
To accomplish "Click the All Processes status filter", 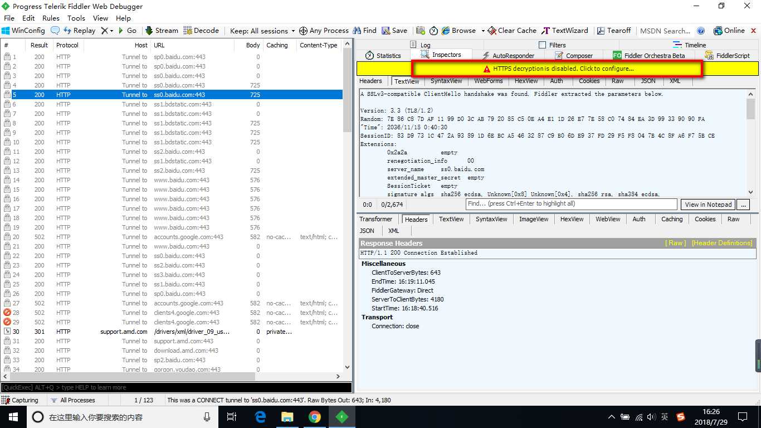I will (x=73, y=400).
